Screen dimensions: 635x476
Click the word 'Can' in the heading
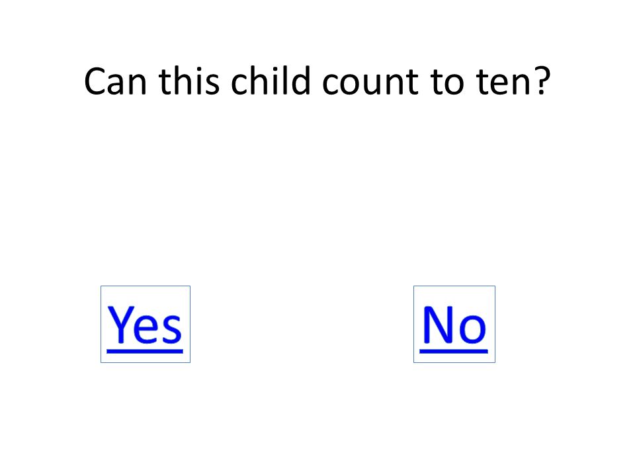(115, 82)
